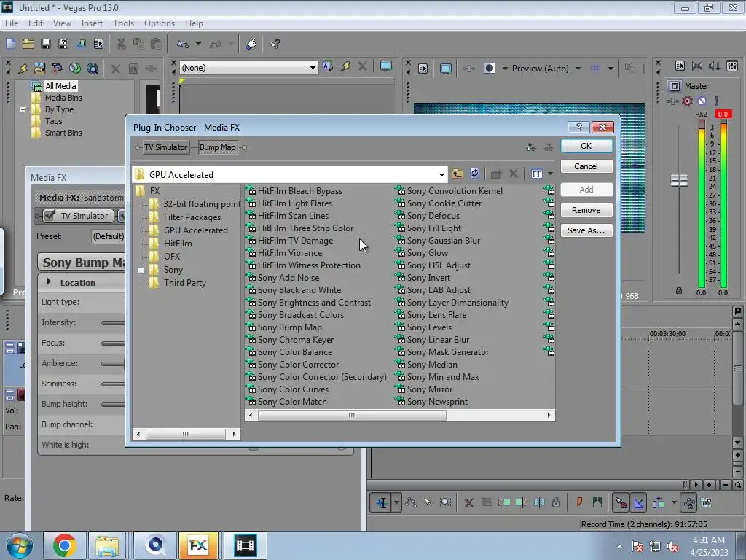Click the Refresh icon in Plug-In Chooser
The height and width of the screenshot is (560, 746).
coord(474,174)
